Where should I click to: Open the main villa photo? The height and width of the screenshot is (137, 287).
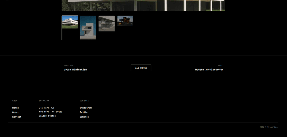pos(143,6)
